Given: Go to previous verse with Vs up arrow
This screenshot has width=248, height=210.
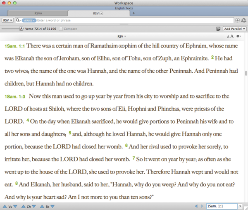Looking at the screenshot, I should tap(5, 206).
